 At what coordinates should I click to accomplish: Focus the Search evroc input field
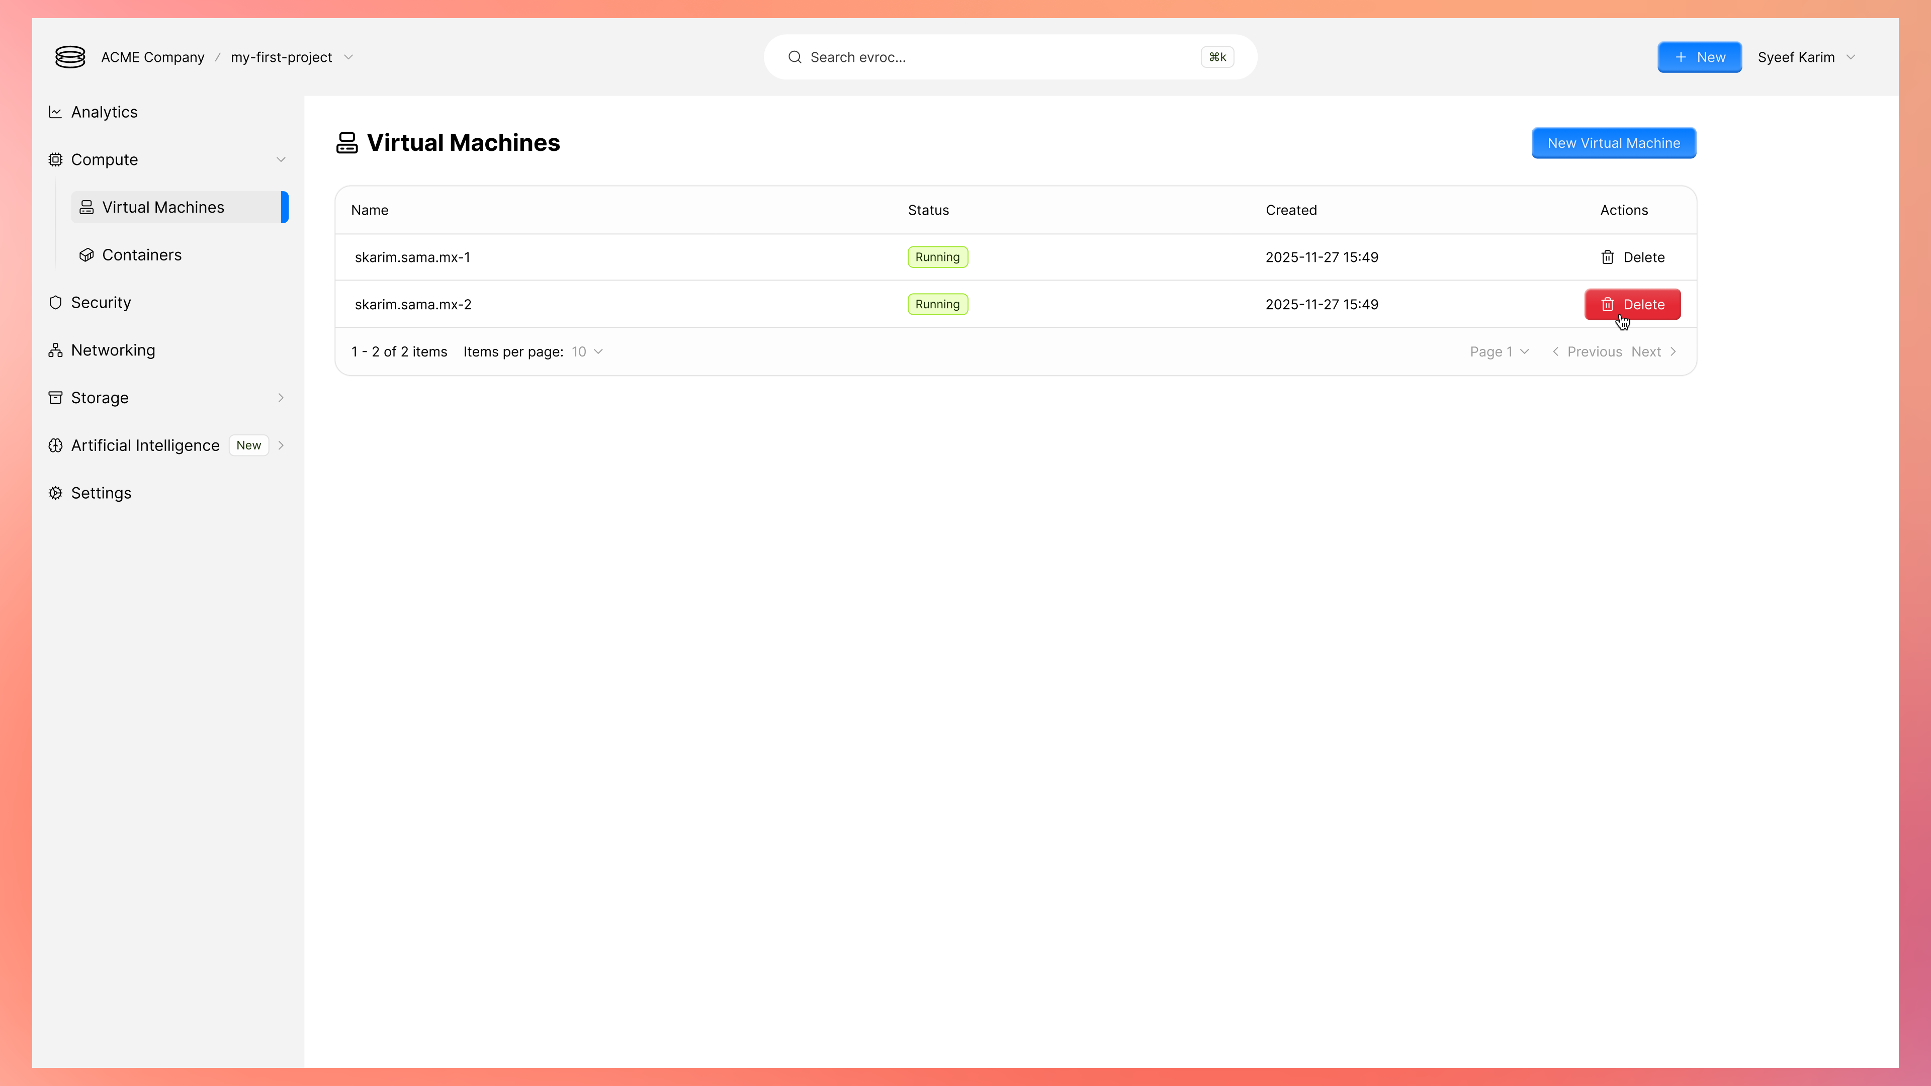pos(997,57)
